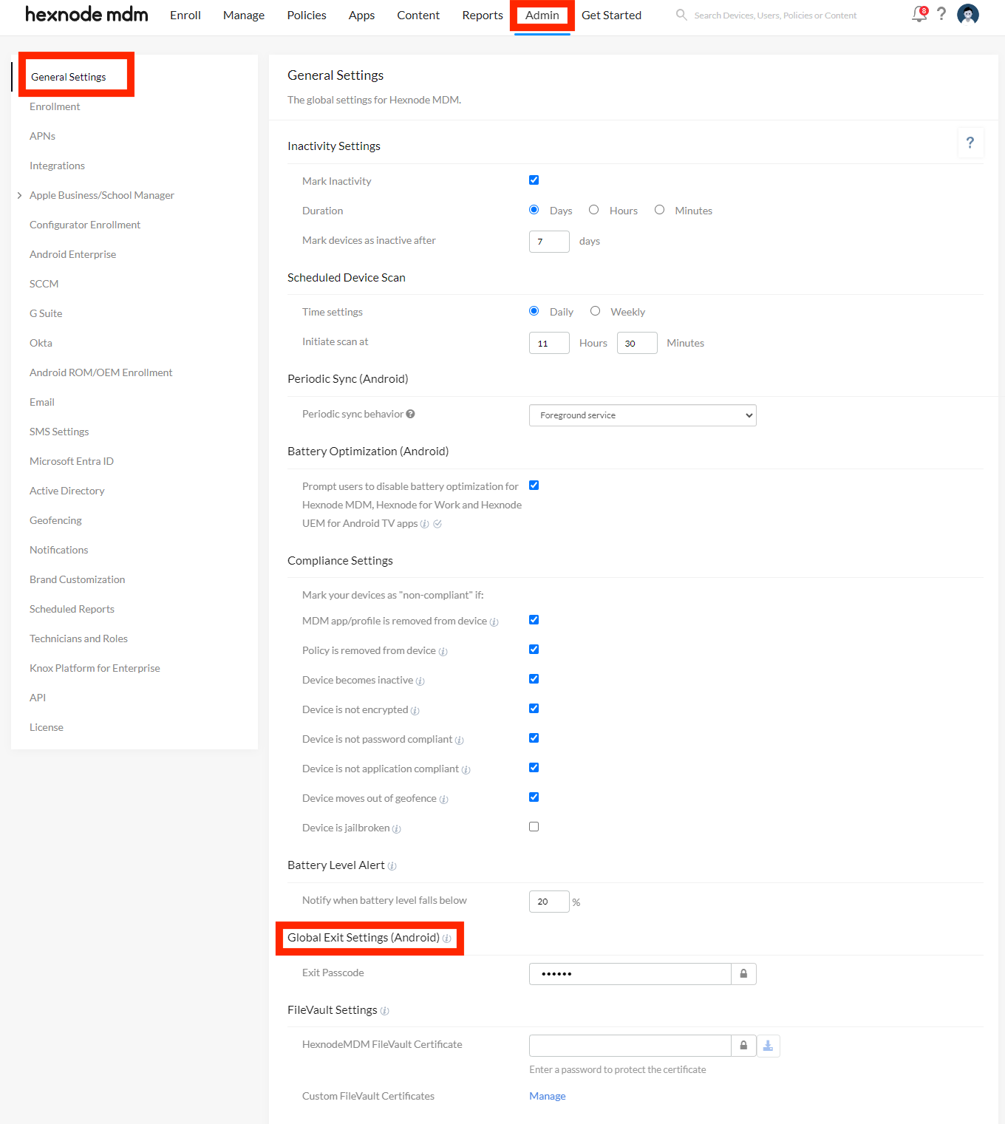Click info icon for Device becomes inactive
Viewport: 1005px width, 1124px height.
pos(420,681)
